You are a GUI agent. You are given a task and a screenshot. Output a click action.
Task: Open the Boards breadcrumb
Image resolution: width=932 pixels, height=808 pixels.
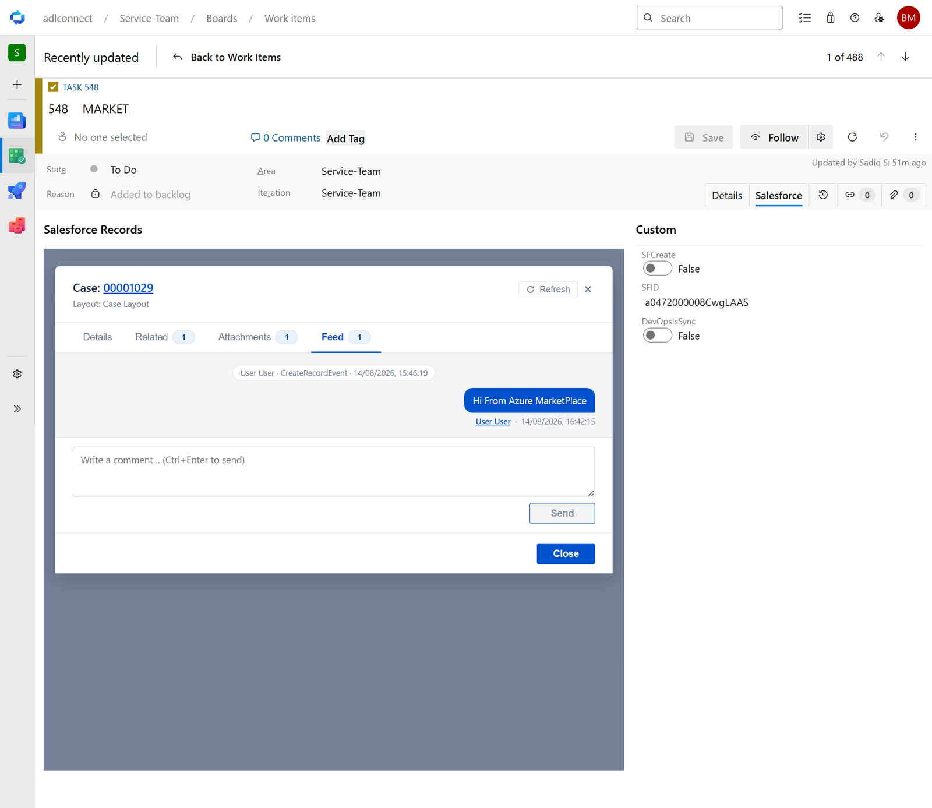point(221,18)
